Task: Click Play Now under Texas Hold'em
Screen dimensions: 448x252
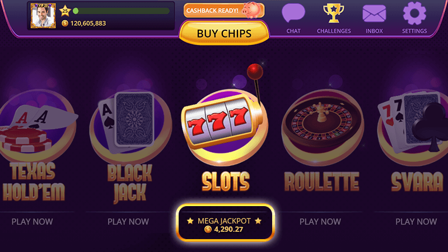Action: [32, 221]
